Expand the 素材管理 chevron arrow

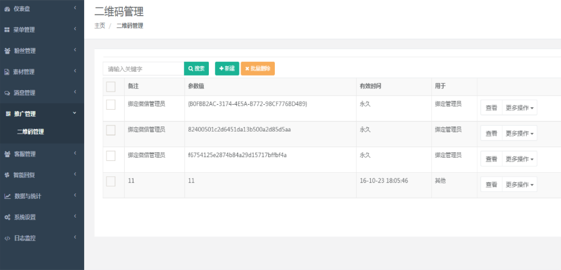pos(75,70)
